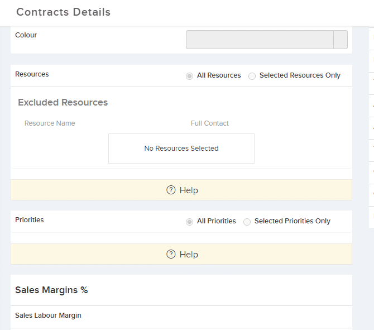Click the Sales Margins % heading

[x=51, y=290]
